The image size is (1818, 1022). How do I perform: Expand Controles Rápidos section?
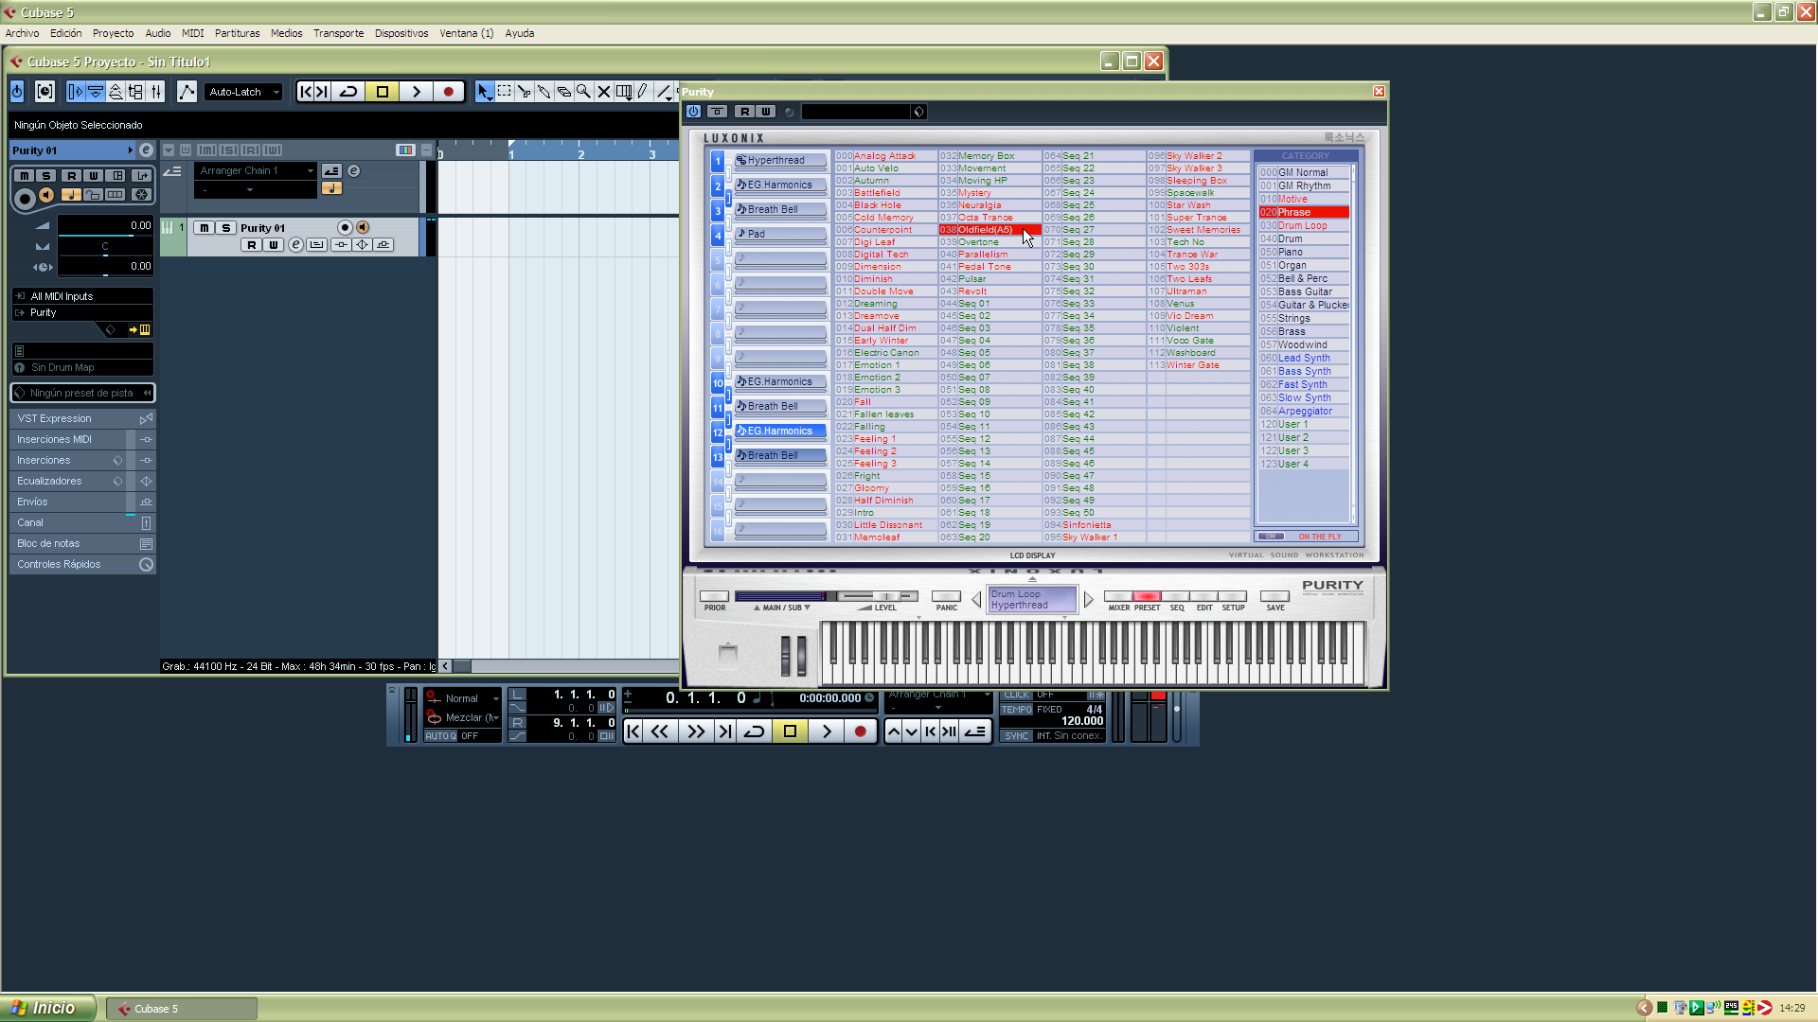[82, 564]
